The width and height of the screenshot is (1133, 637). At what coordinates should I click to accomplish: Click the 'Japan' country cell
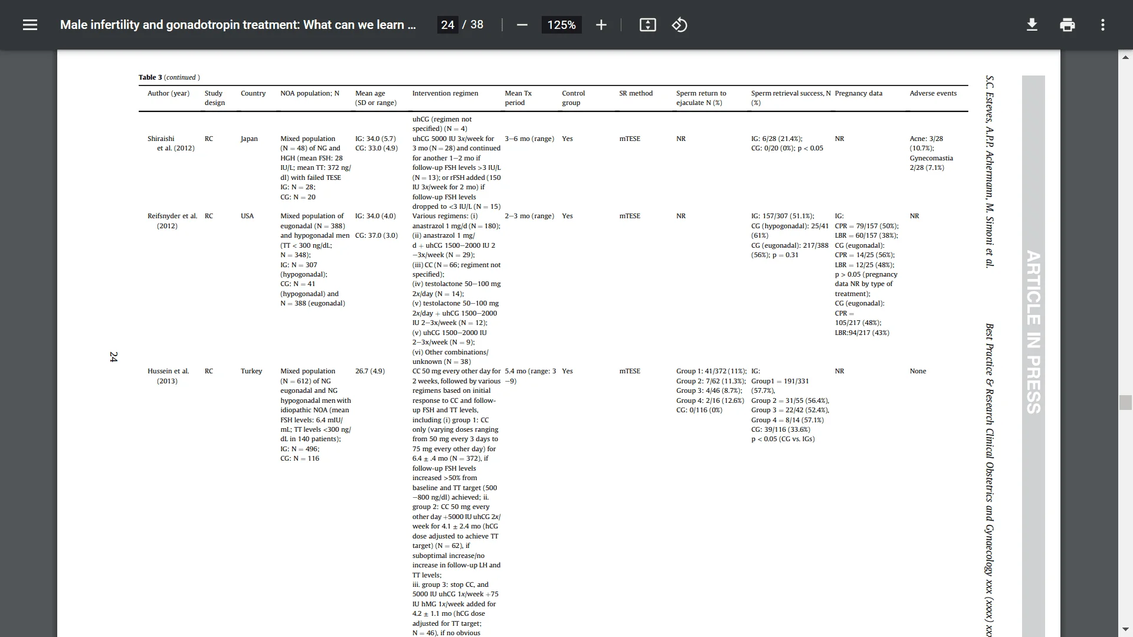[x=249, y=139]
